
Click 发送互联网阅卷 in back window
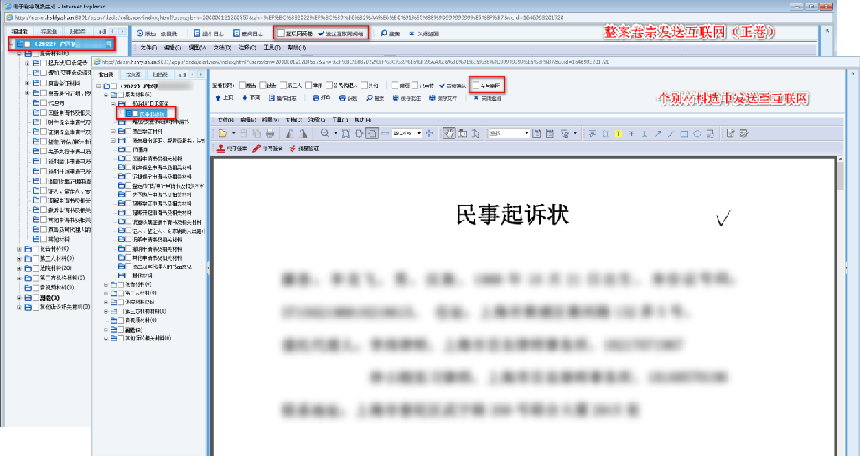coord(340,34)
